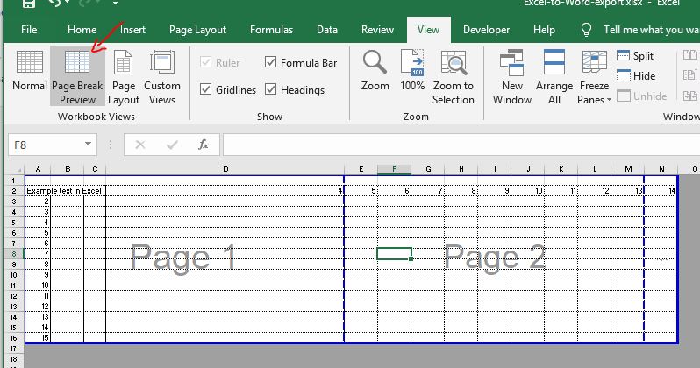
Task: Switch to the Review tab
Action: (377, 30)
